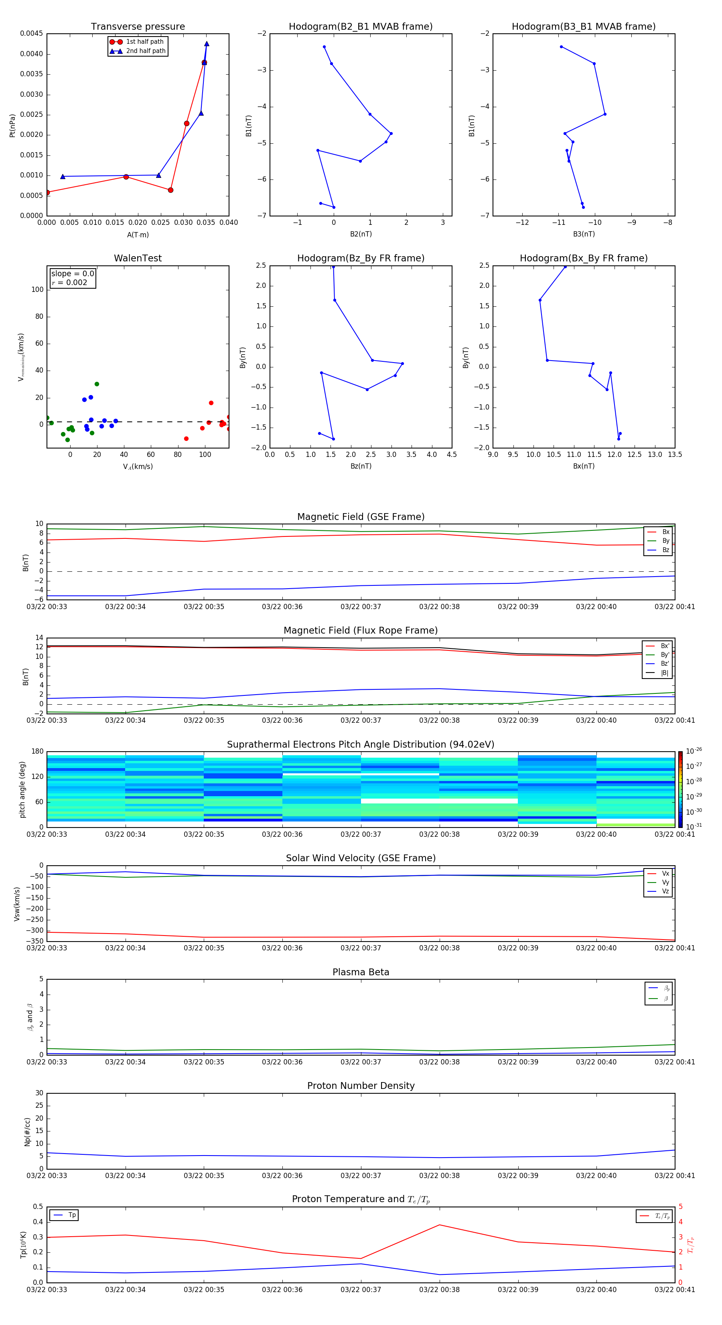Click the 'Hodogram(B2_B1 MVAB frame)' title

tap(361, 27)
